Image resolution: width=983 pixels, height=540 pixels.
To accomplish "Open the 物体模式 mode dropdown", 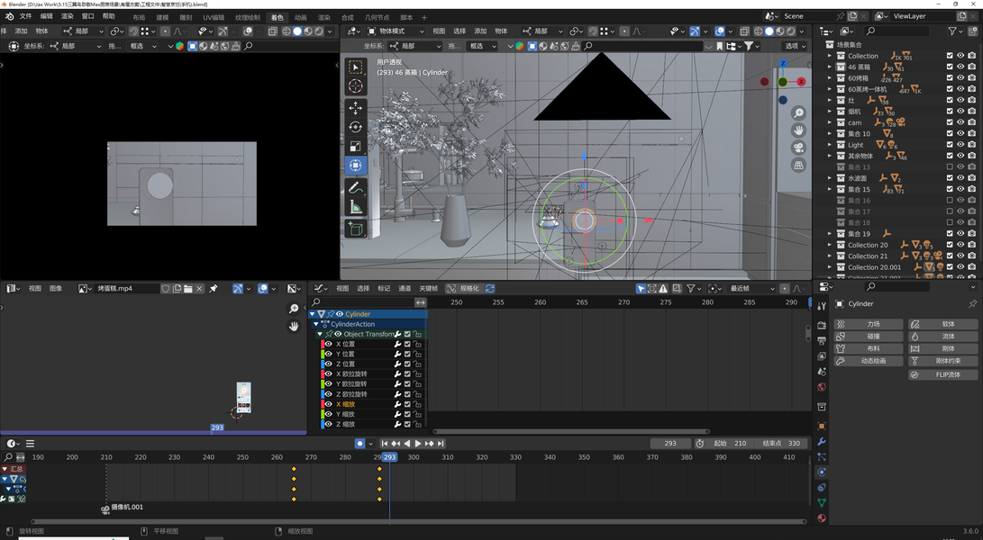I will click(x=396, y=31).
